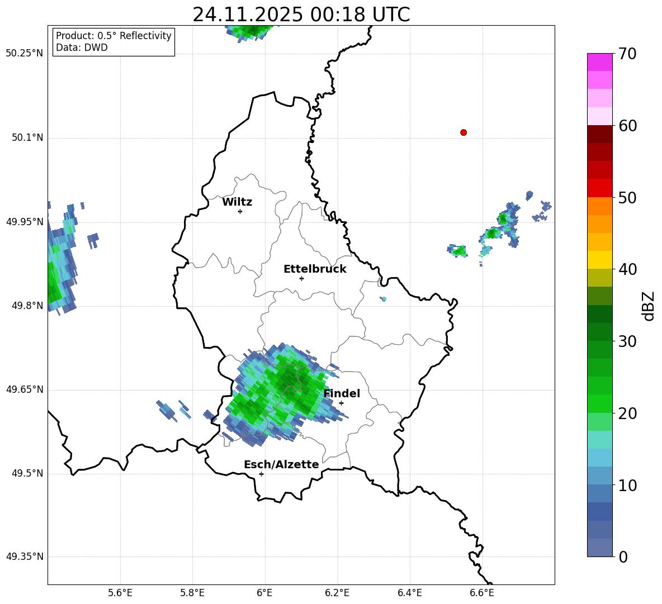Viewport: 662px width, 604px height.
Task: Click the 30 colorbar tick label
Action: (x=627, y=341)
